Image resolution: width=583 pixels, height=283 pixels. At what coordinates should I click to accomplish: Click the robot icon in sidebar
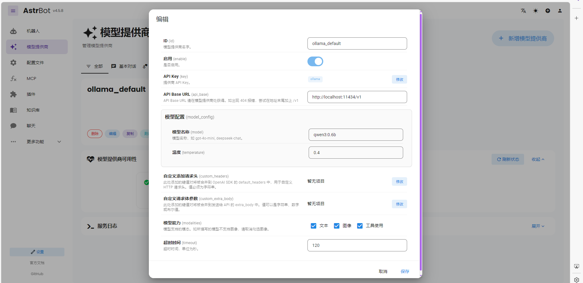coord(13,31)
